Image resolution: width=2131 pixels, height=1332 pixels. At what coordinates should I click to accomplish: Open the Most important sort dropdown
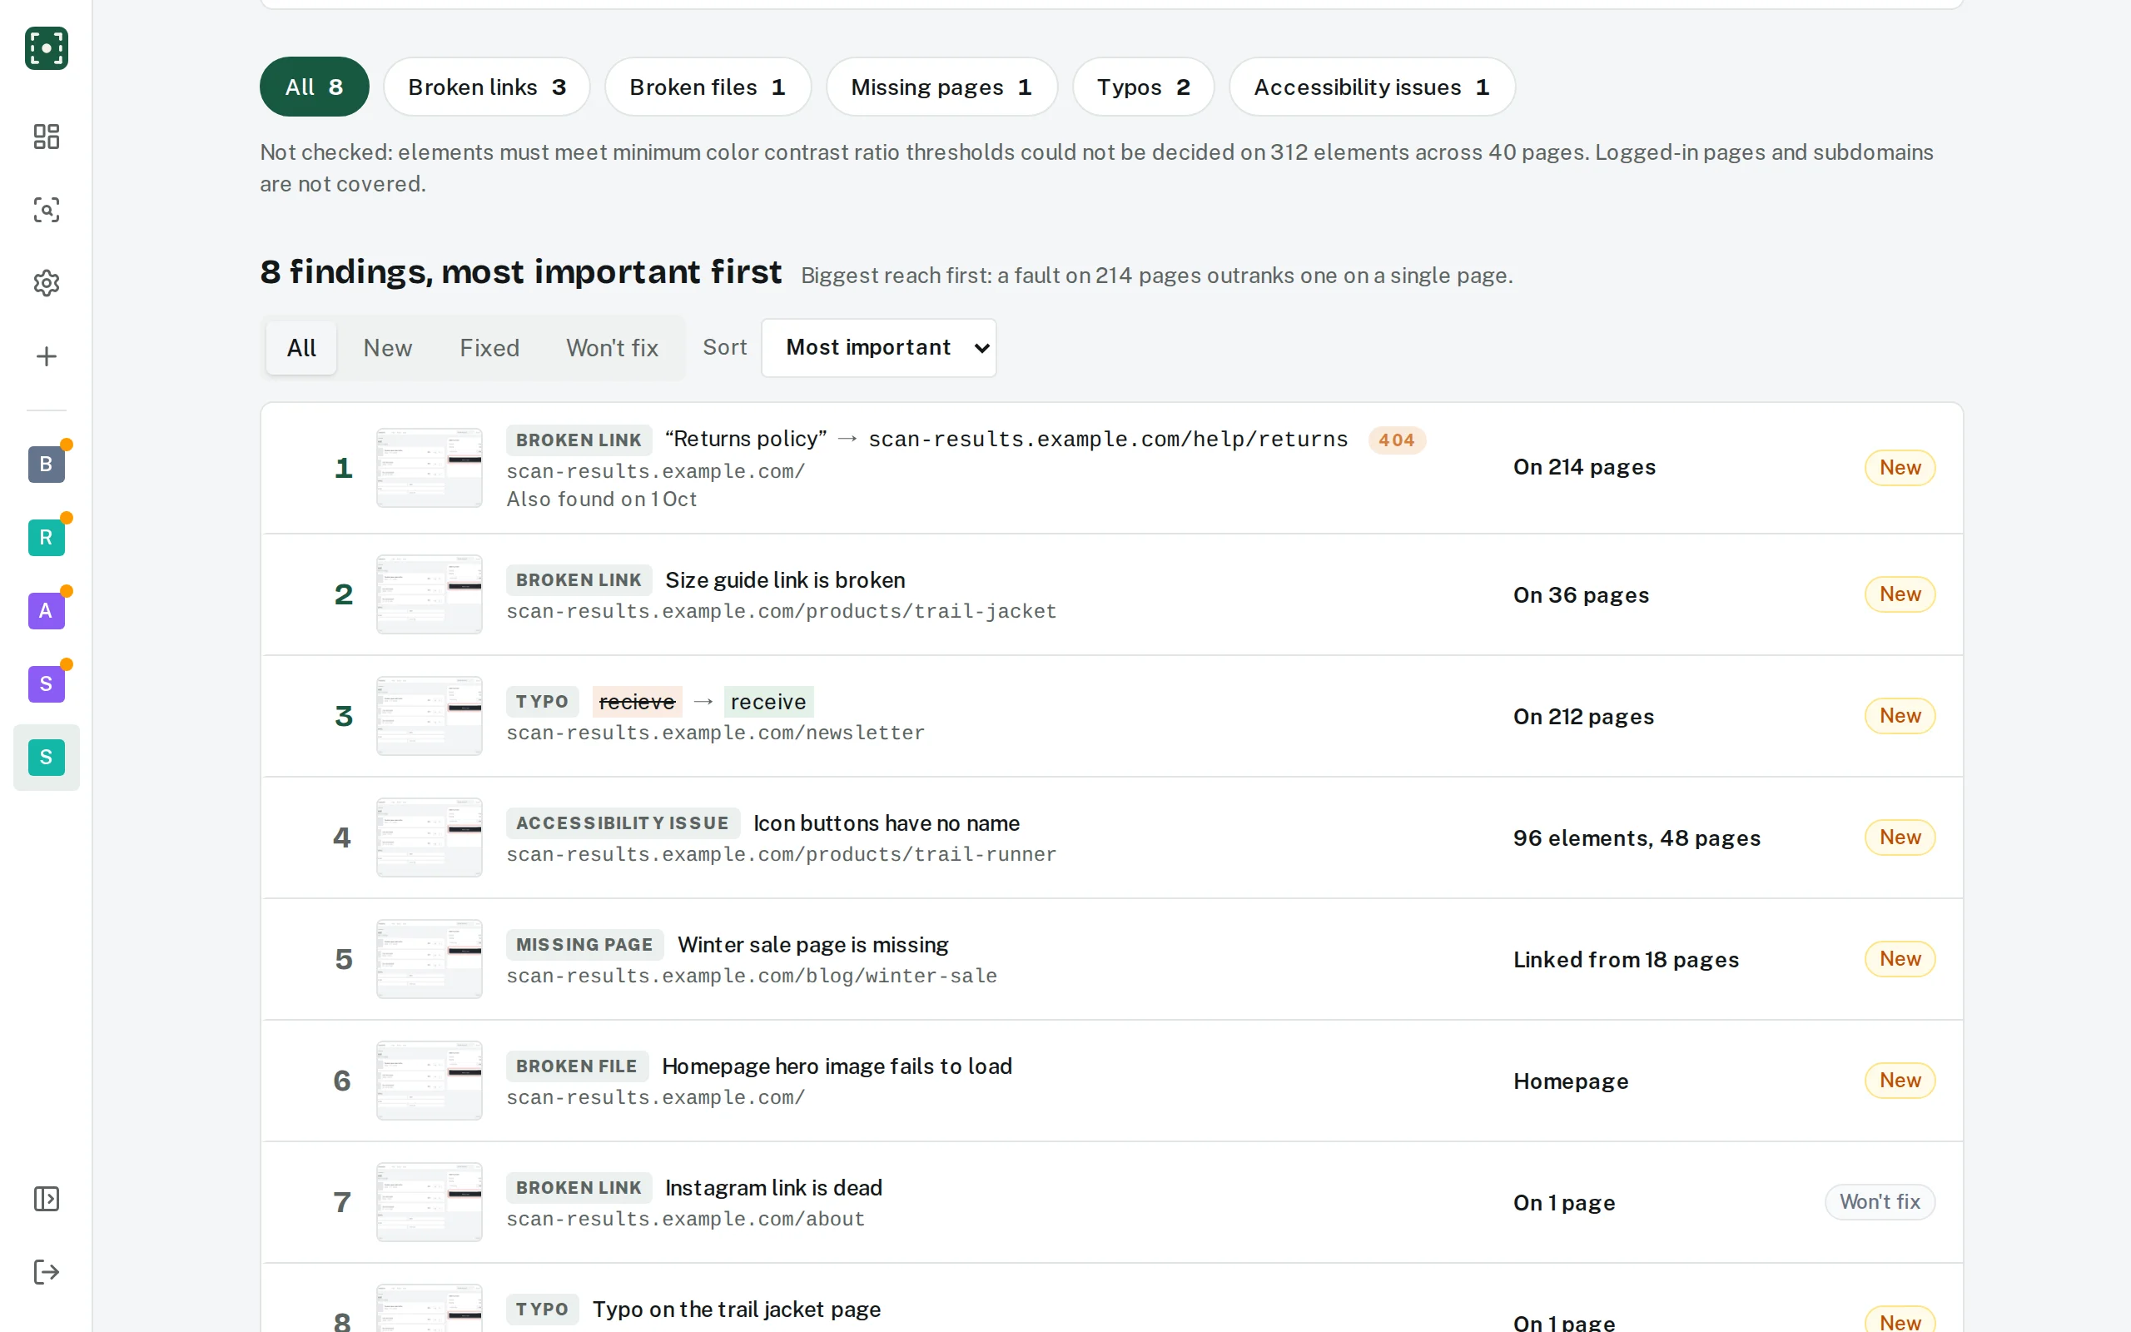tap(879, 348)
